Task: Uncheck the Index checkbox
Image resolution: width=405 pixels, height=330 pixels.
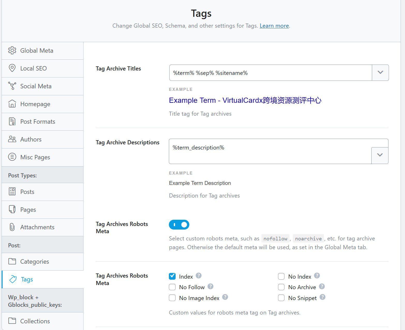Action: [x=172, y=276]
